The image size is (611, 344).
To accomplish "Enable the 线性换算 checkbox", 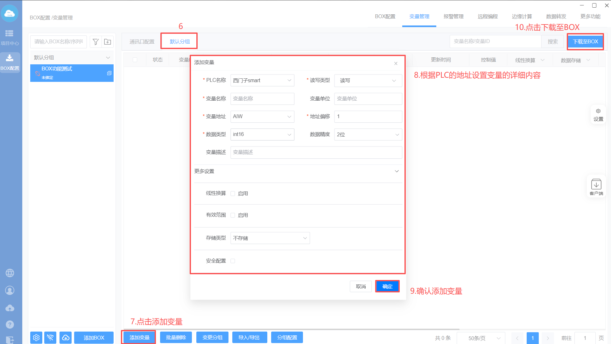I will (x=233, y=194).
